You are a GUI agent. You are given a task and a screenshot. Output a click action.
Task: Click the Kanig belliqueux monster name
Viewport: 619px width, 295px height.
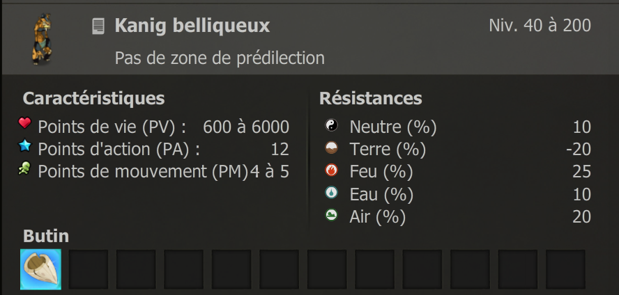[x=192, y=26]
